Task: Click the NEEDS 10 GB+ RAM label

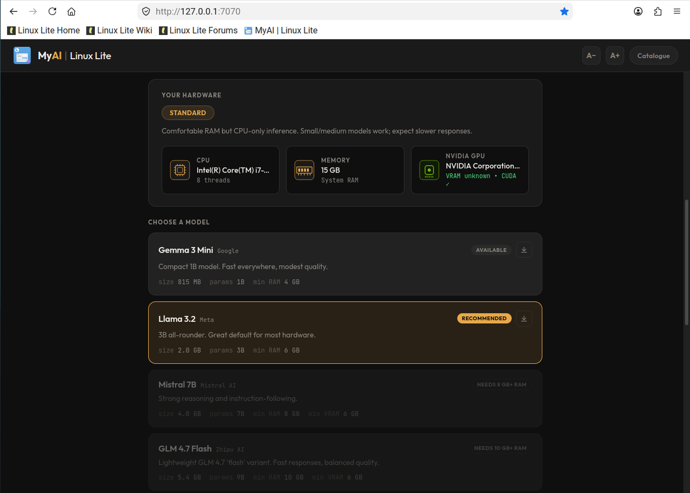Action: click(500, 448)
